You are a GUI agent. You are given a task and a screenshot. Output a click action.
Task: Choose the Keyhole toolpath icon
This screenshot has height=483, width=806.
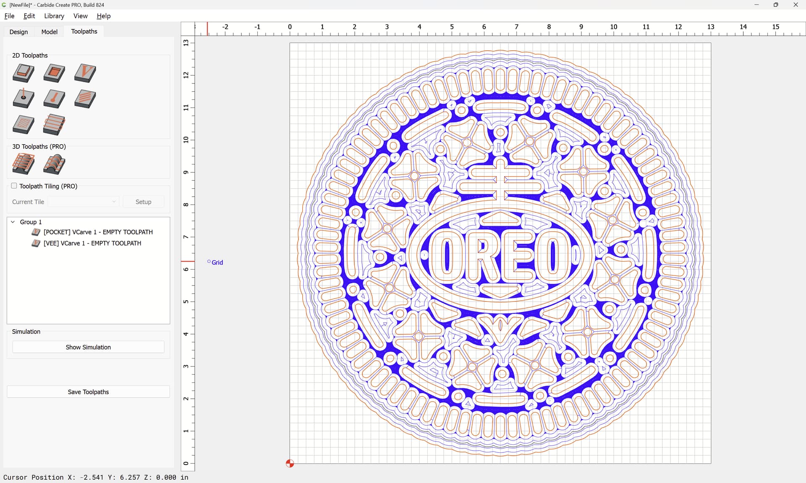pyautogui.click(x=54, y=99)
